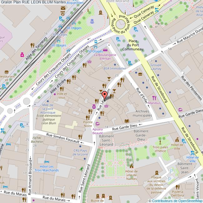Open the Contributeurs de OpenStreetMap link

[x=177, y=201]
